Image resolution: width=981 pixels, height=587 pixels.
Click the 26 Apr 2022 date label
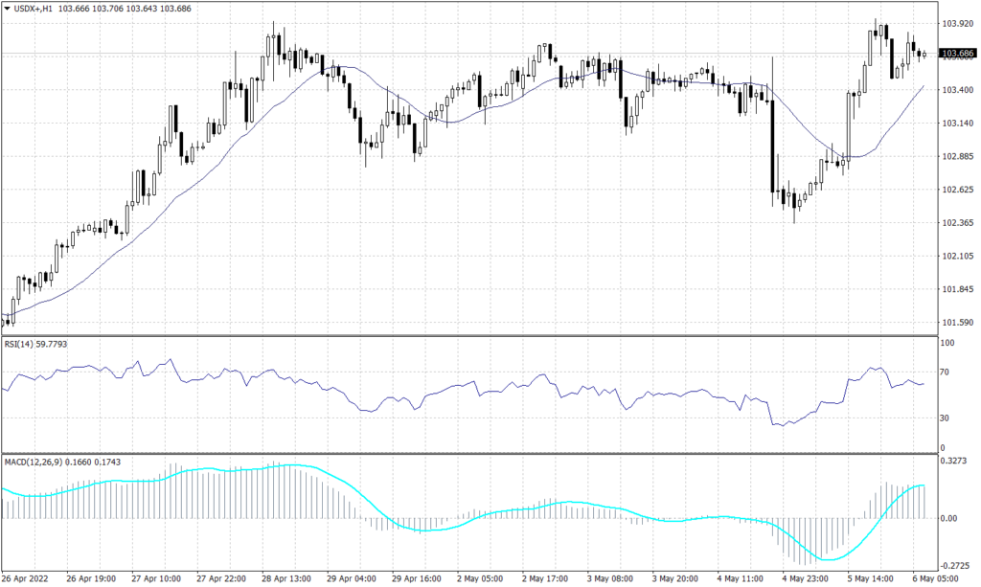26,578
